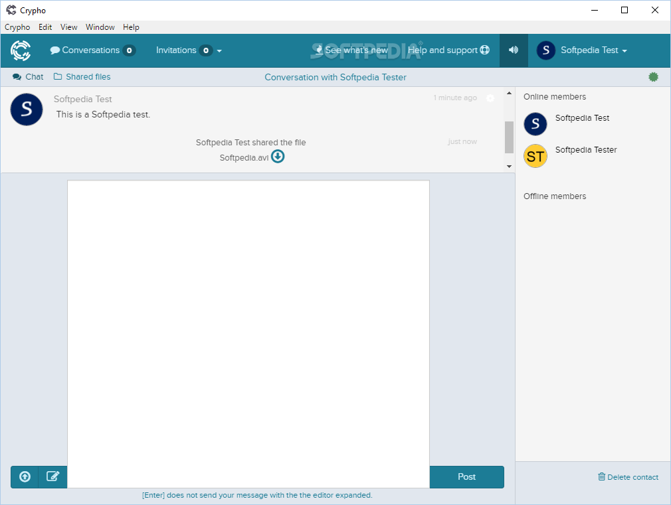Click the Crypho title bar icon
Screen dimensions: 671x505
pos(11,10)
